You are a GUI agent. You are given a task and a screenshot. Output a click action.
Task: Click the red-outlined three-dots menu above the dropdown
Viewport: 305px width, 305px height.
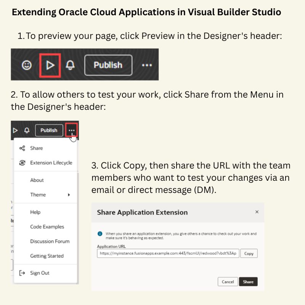coord(71,130)
